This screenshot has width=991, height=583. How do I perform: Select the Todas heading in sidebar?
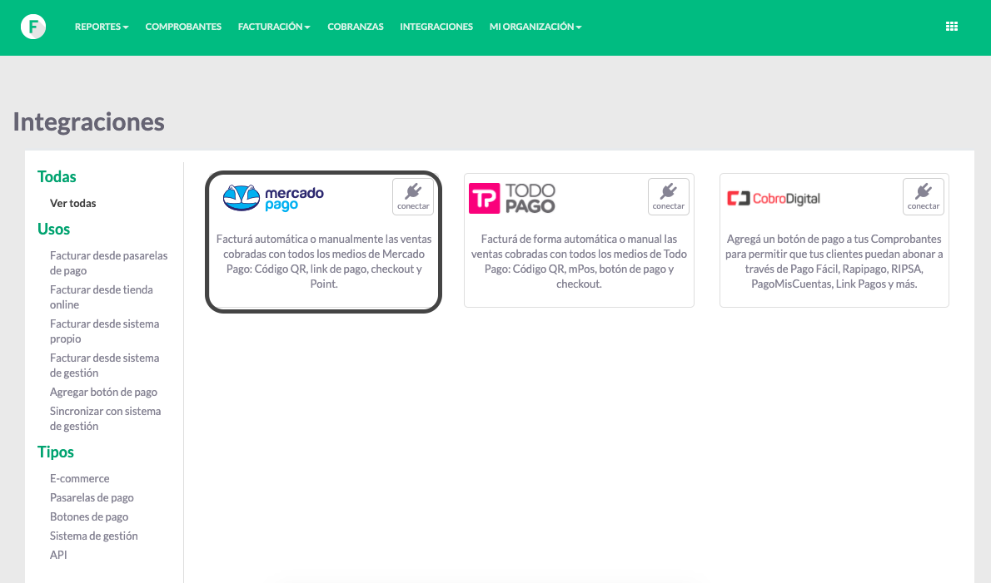coord(57,176)
